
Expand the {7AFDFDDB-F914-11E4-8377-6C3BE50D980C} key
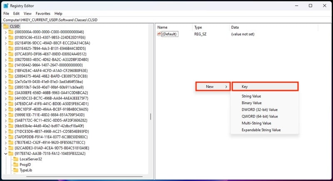point(6,137)
